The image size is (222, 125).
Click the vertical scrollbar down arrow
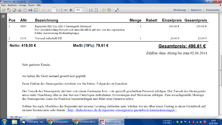pyautogui.click(x=221, y=114)
